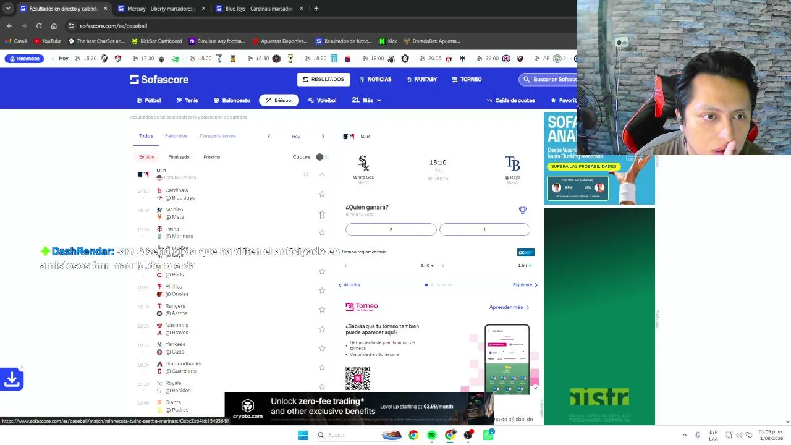Collapse the MLB league section
This screenshot has height=445, width=791.
(x=322, y=175)
